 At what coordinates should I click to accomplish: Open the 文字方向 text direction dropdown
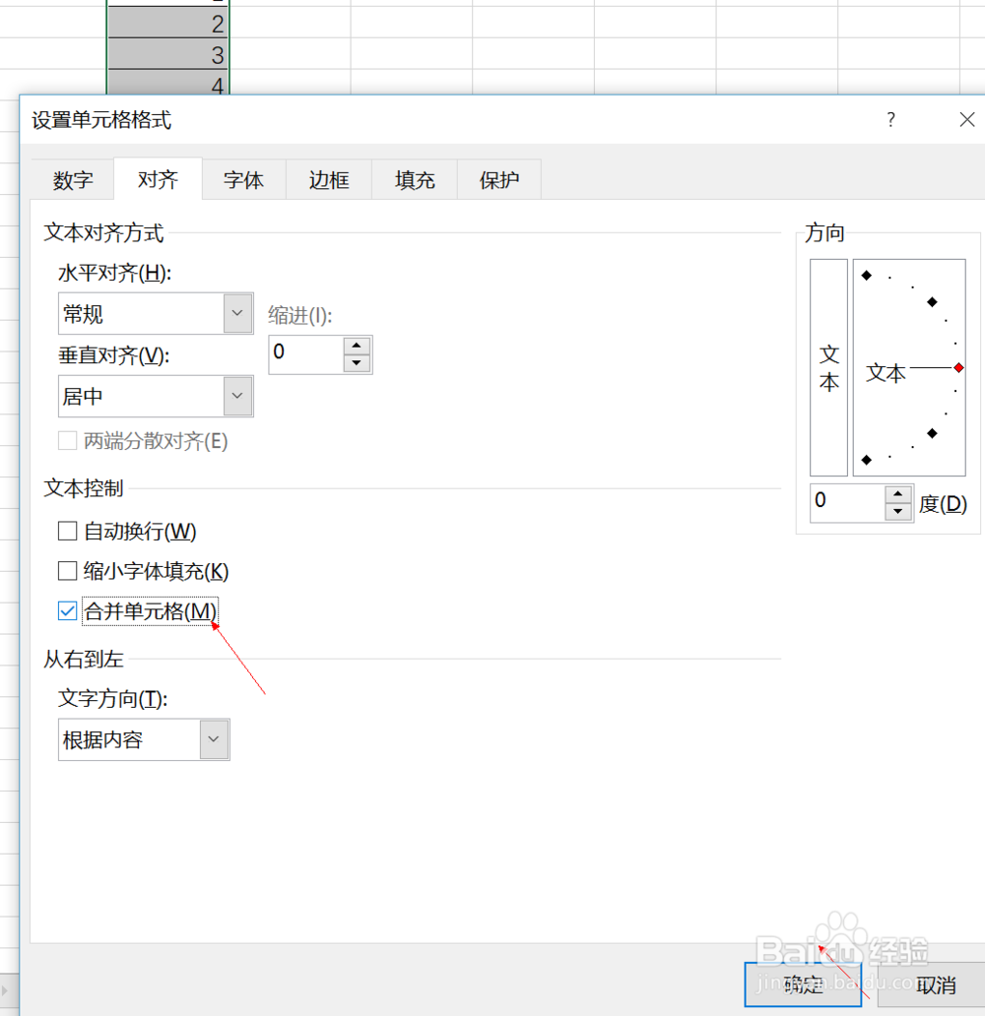[x=213, y=739]
